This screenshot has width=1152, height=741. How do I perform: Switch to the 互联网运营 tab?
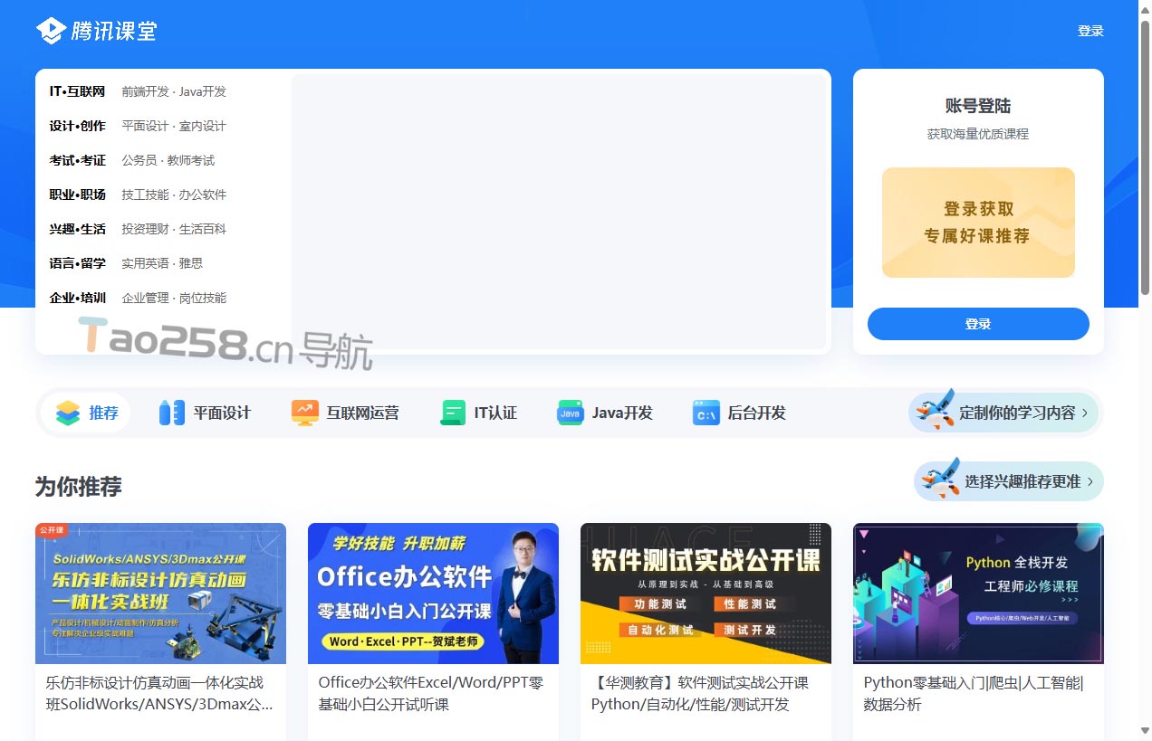click(x=345, y=413)
